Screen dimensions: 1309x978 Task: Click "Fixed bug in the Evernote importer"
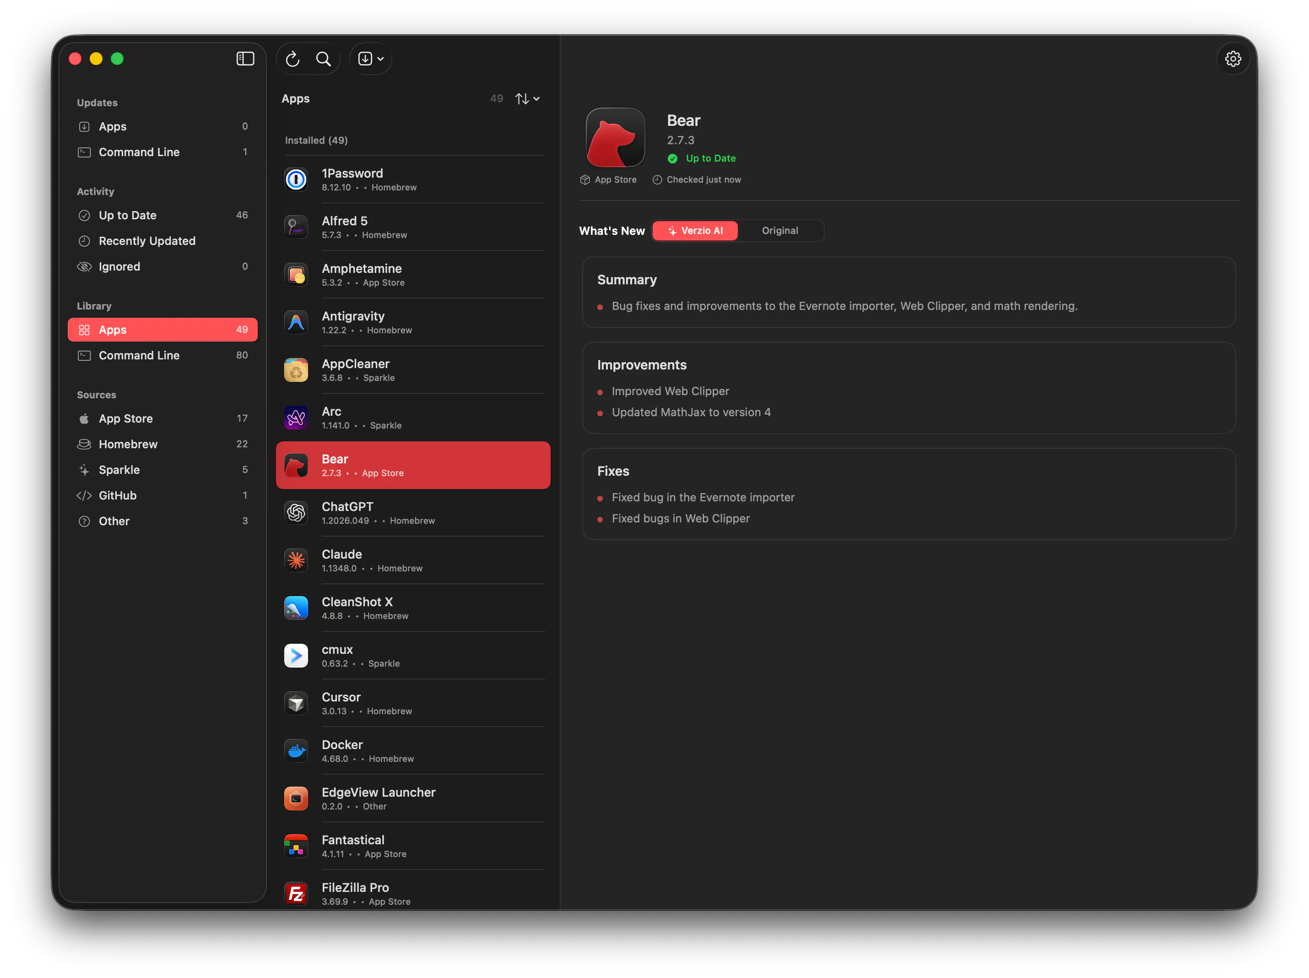(703, 497)
